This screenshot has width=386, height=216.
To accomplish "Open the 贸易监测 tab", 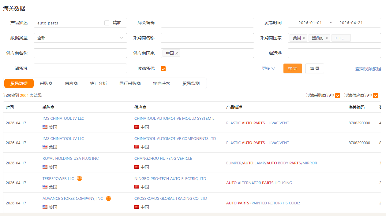I will click(x=191, y=83).
